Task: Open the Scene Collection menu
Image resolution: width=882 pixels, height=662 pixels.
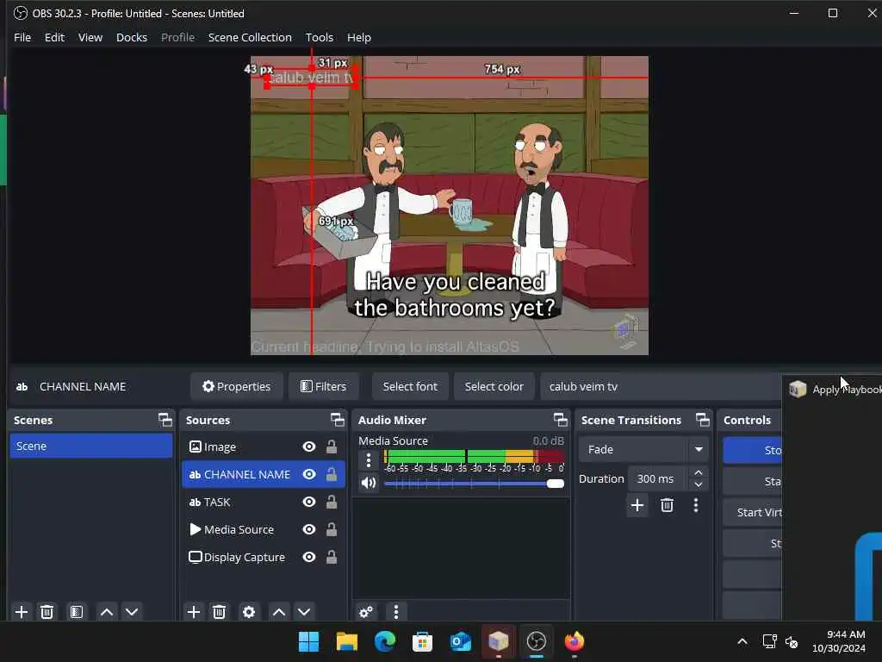Action: pos(250,38)
